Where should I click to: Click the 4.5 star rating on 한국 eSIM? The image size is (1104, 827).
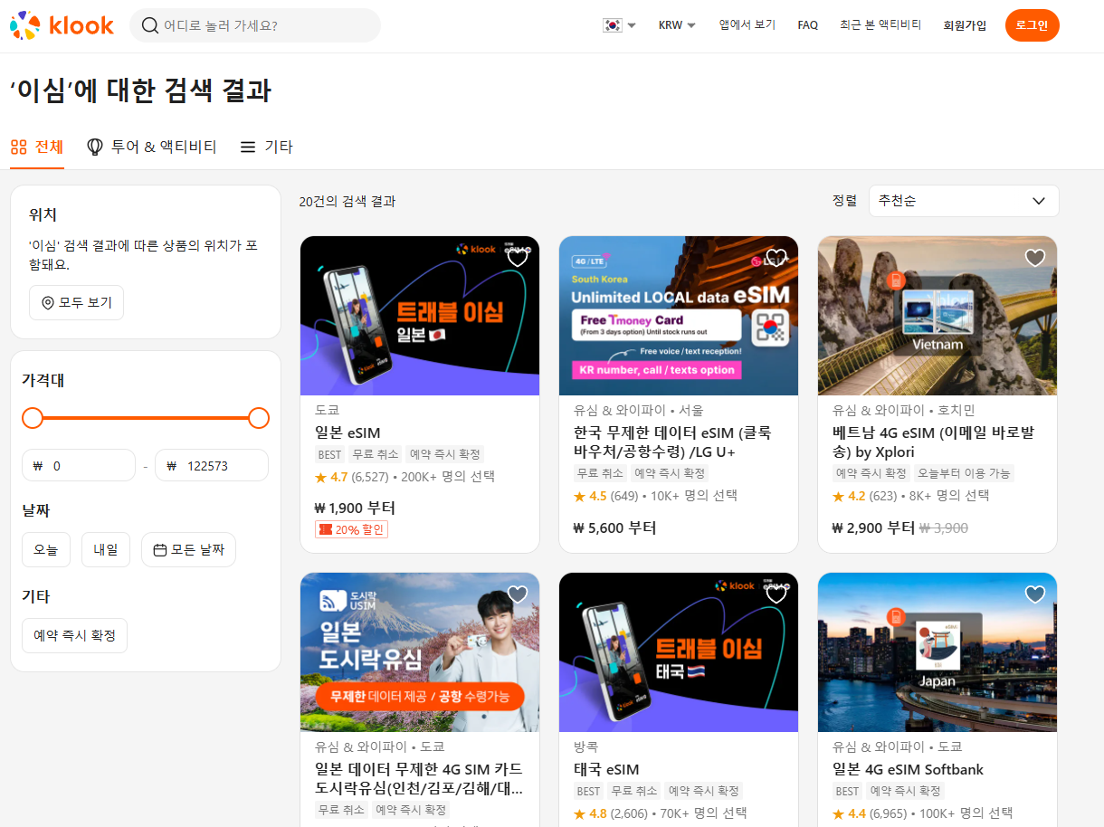coord(590,496)
